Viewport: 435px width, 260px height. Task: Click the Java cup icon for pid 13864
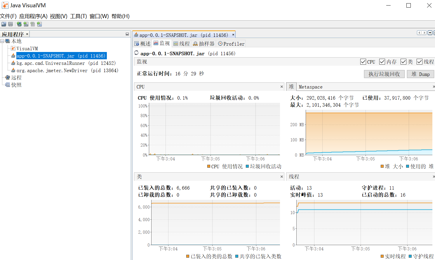click(13, 70)
